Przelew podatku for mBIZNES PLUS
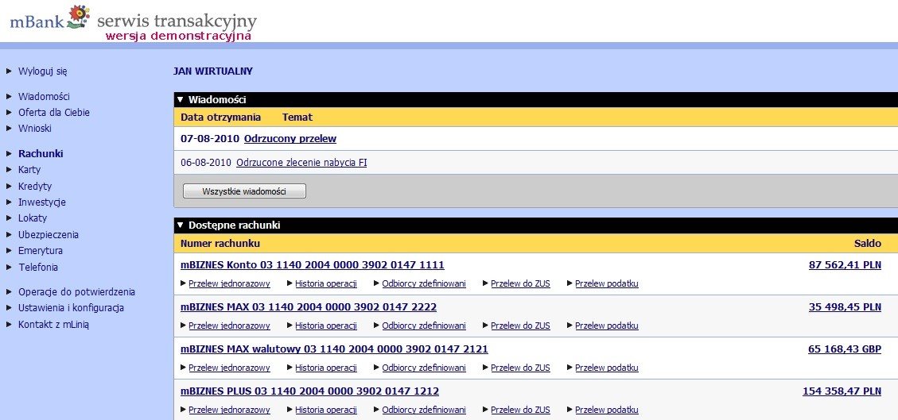The height and width of the screenshot is (420, 898). click(x=607, y=410)
